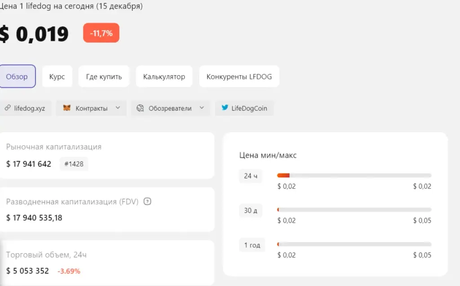Select the 30 д period label

coord(251,211)
